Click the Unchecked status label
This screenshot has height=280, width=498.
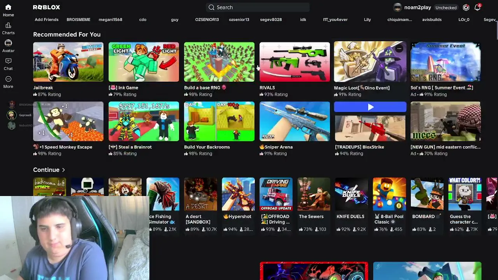tap(446, 7)
